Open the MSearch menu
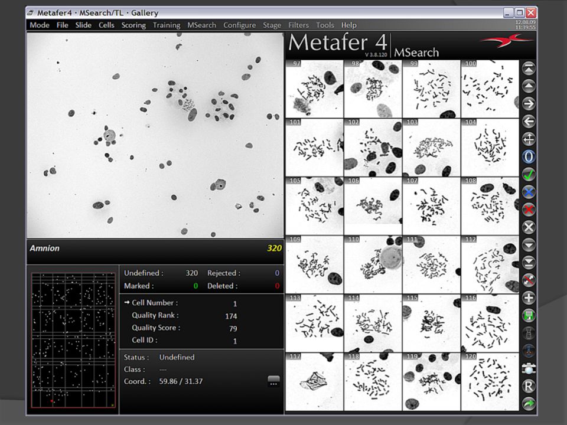 point(201,25)
